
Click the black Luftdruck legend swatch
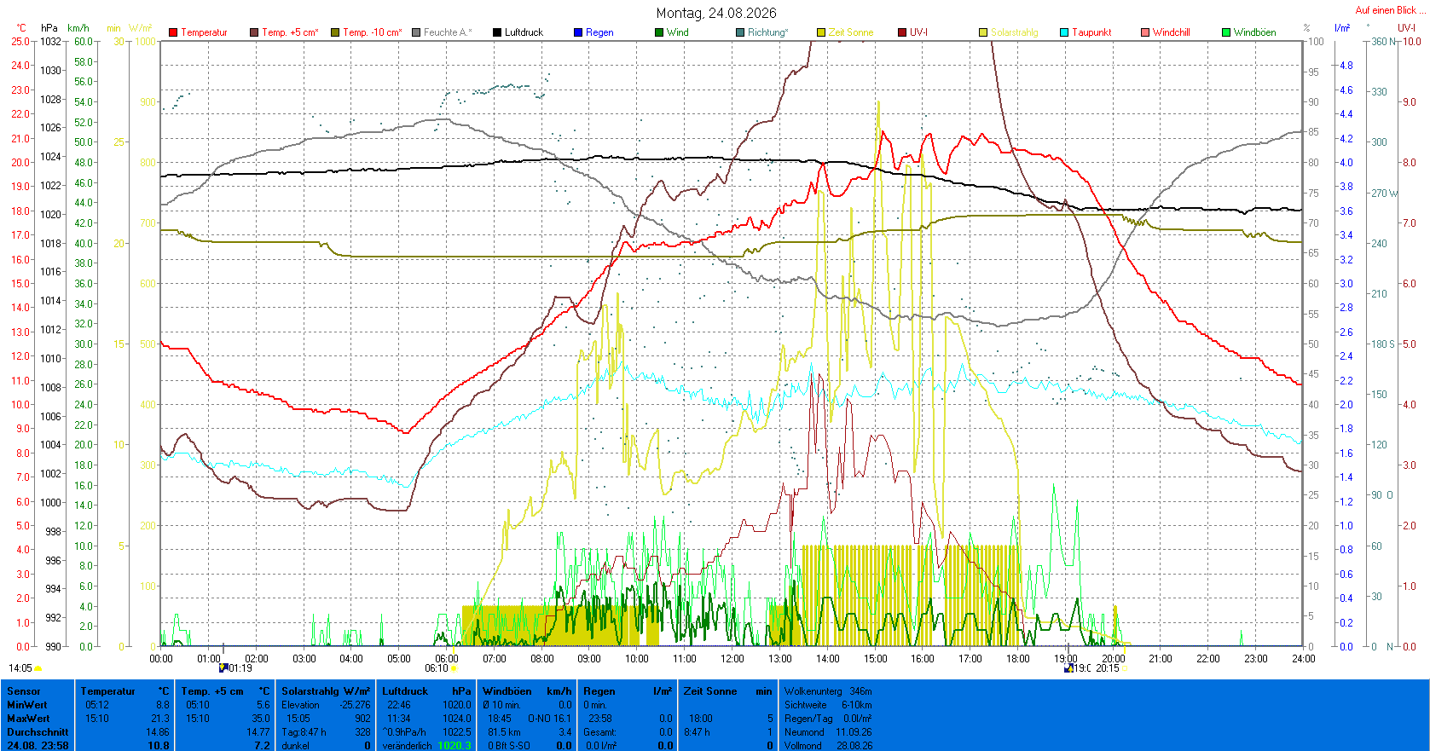497,32
